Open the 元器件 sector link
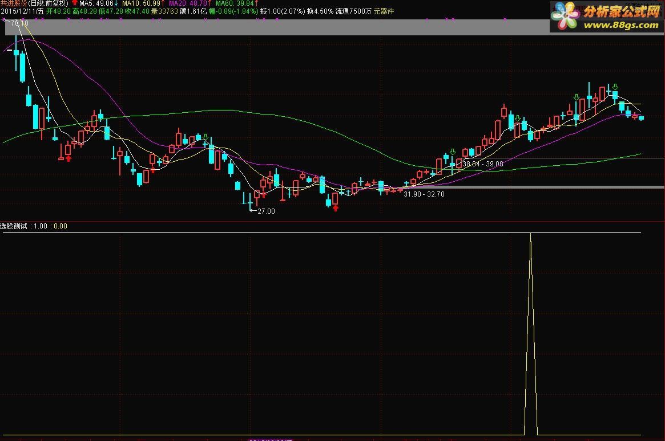The image size is (665, 441). (384, 11)
